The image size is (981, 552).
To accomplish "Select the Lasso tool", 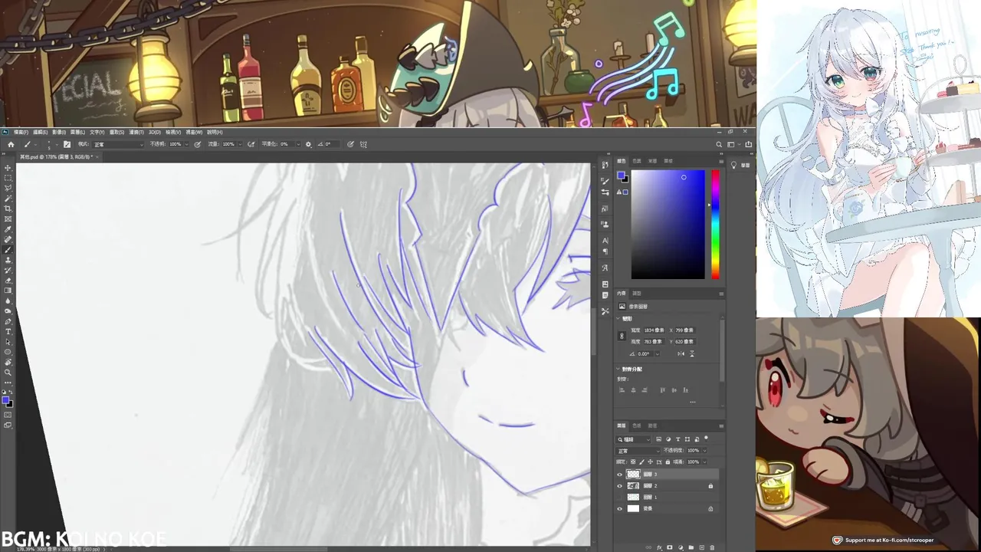I will (8, 188).
